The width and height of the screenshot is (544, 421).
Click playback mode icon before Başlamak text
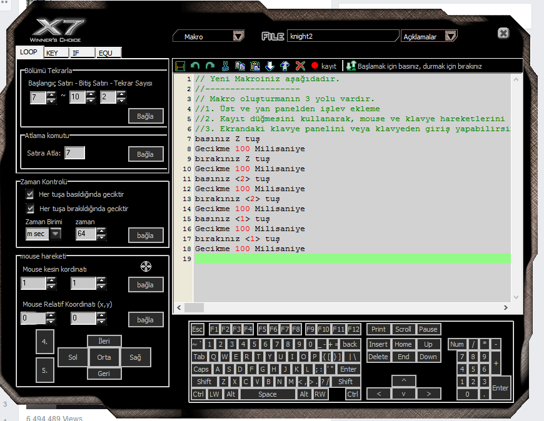click(x=351, y=66)
